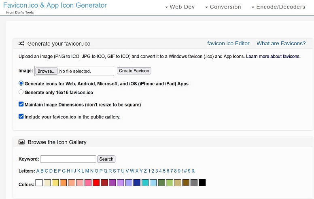
Task: Click letter Q in Letters row
Action: pos(106,171)
